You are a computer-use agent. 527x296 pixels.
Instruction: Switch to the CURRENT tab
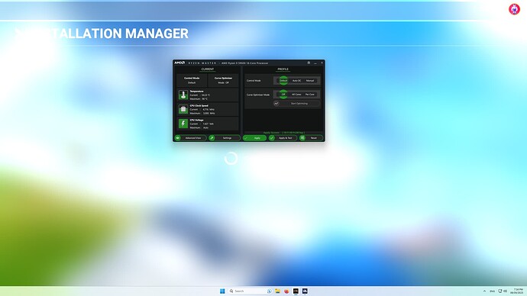click(x=208, y=69)
